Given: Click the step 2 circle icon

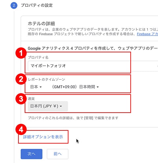Looking at the screenshot, I should click(x=14, y=5).
